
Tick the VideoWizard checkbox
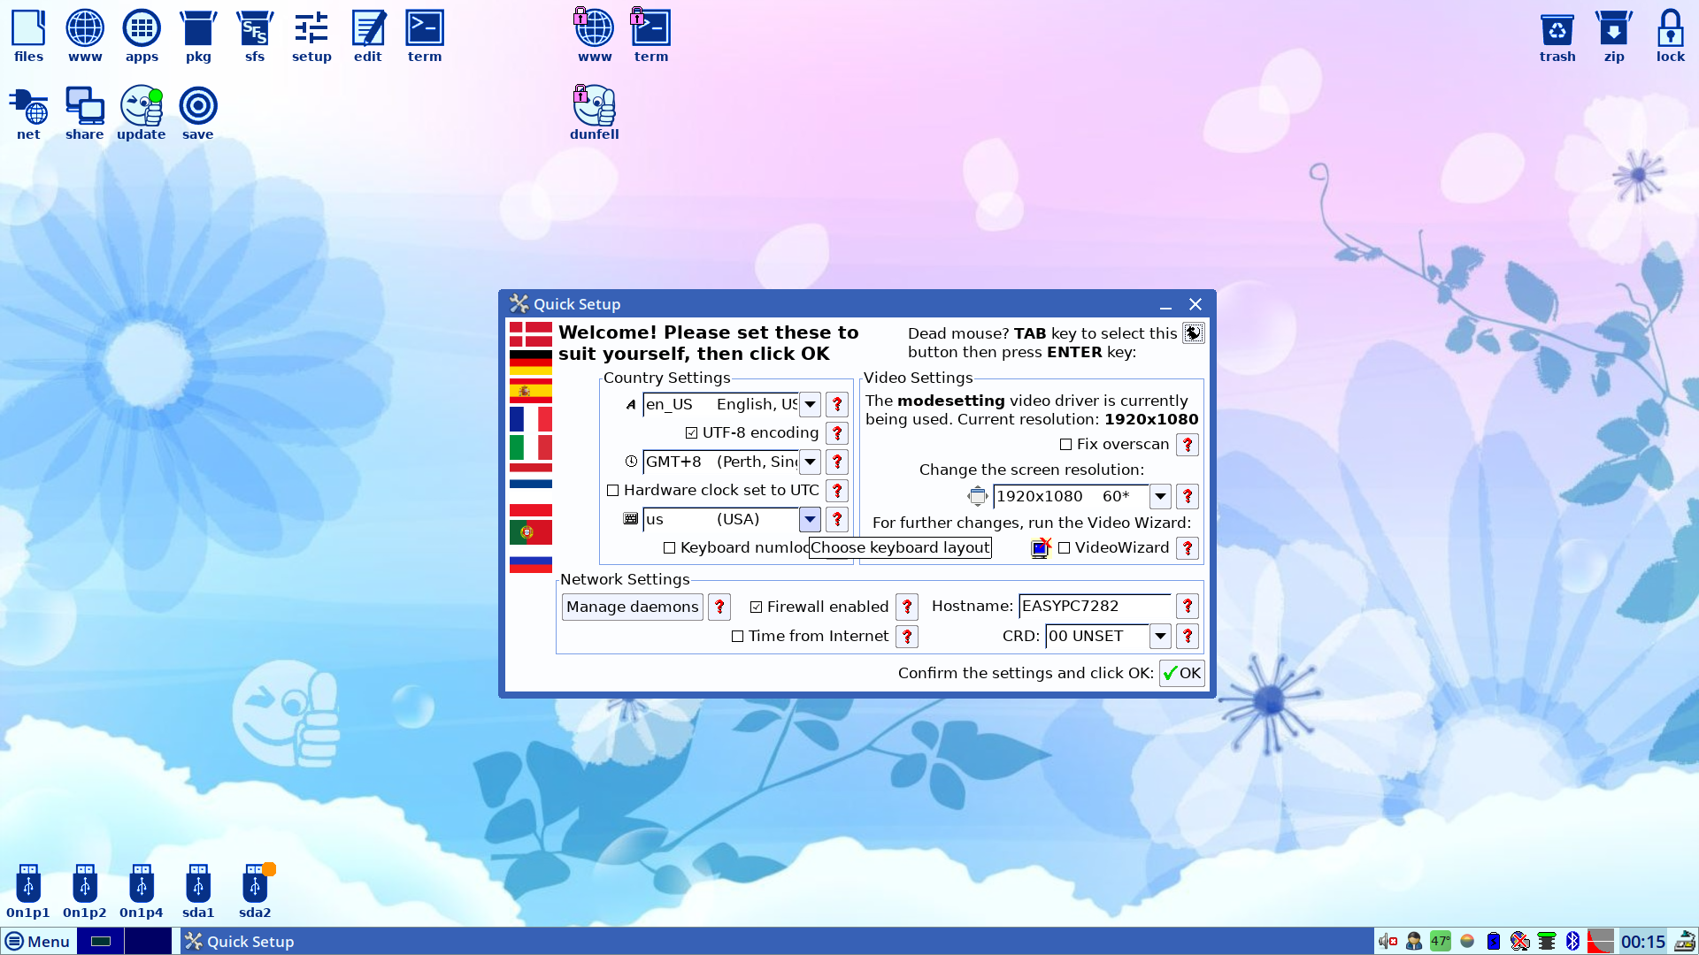tap(1064, 548)
